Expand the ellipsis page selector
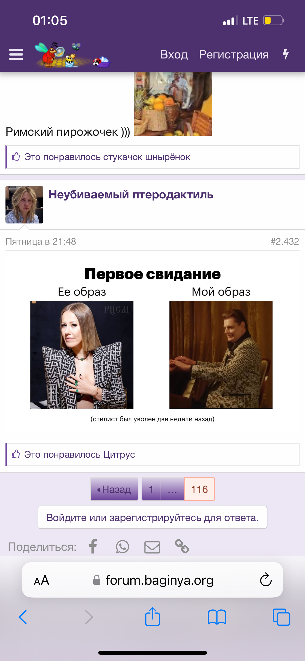The width and height of the screenshot is (305, 661). coord(173,489)
